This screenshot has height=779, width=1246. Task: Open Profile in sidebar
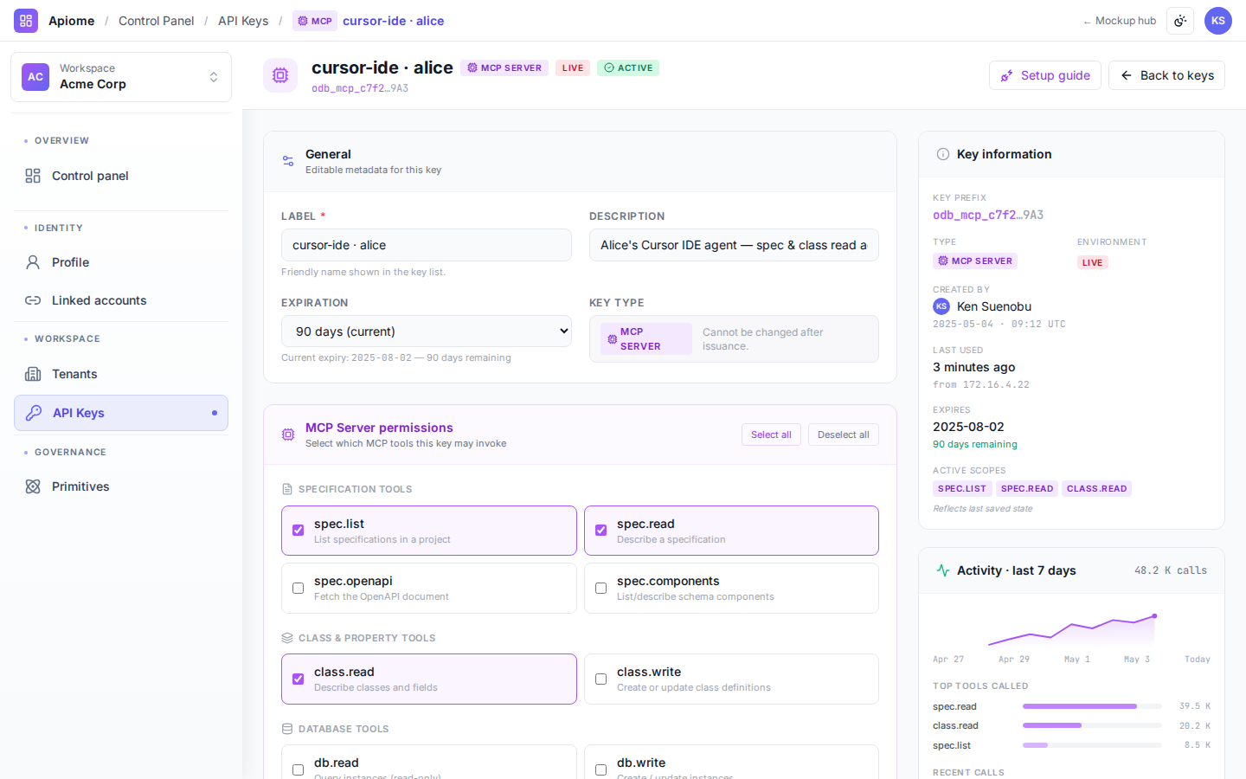point(121,262)
